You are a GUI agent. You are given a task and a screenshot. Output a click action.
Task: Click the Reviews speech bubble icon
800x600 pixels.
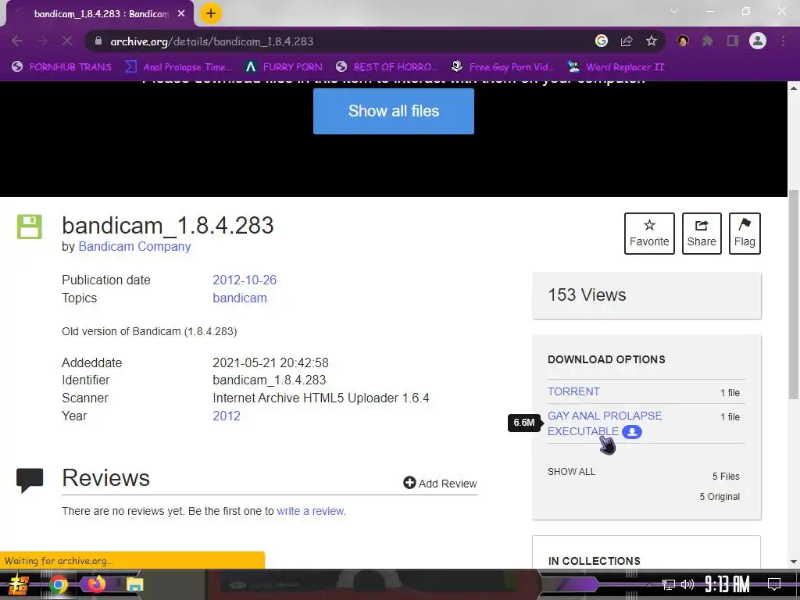(30, 480)
